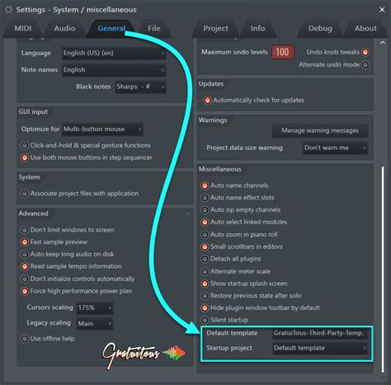Image resolution: width=391 pixels, height=385 pixels.
Task: Click the scroll down arrow at bottom right
Action: [382, 377]
